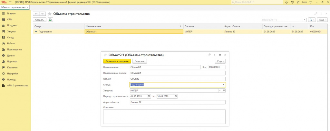Screen dimensions: 330x131
Task: Open CRM section in sidebar
Action: tap(10, 20)
